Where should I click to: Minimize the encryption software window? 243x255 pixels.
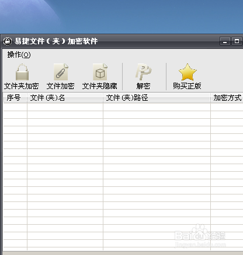(225, 41)
